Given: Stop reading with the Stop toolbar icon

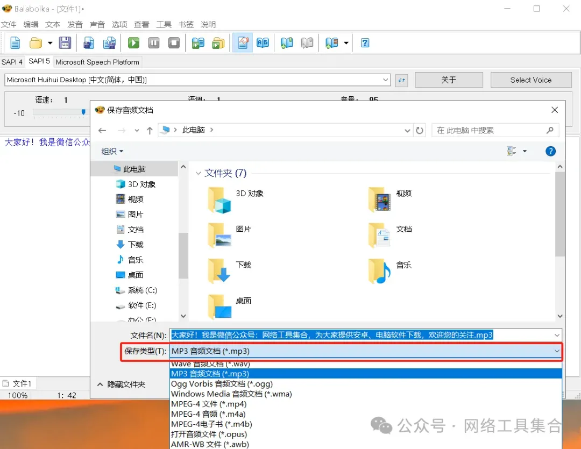Looking at the screenshot, I should coord(174,43).
